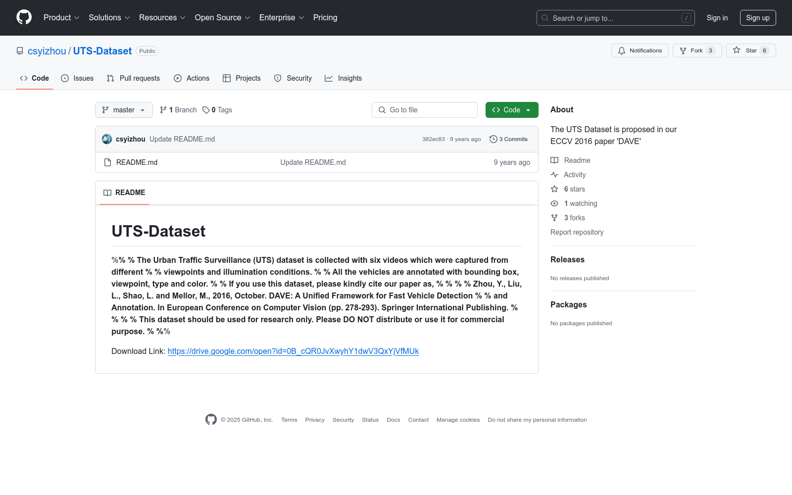Open the Enterprise dropdown
The image size is (792, 495).
coord(282,17)
